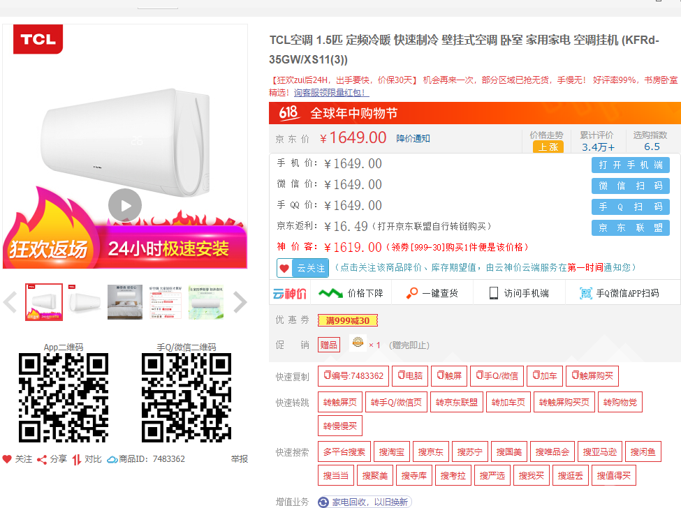
Task: Copy the 加车 link
Action: click(545, 375)
